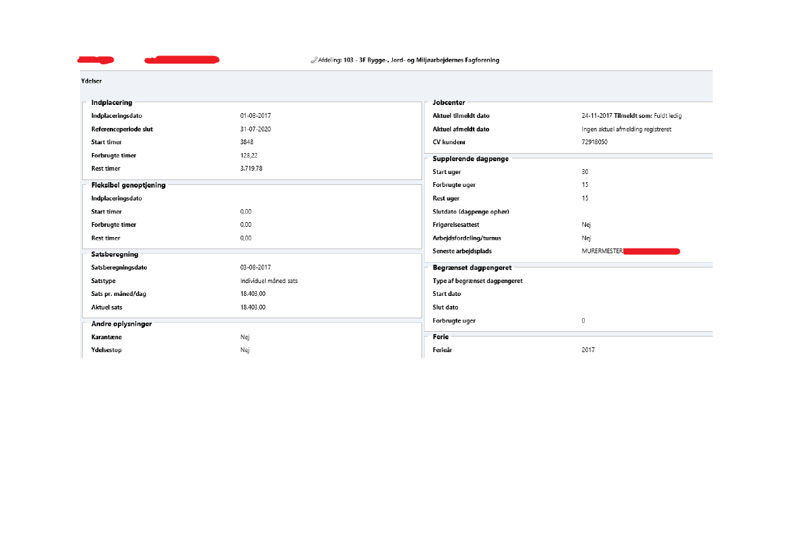Select the Satstype value Individuel måned sats
Viewport: 792px width, 560px height.
coord(269,280)
